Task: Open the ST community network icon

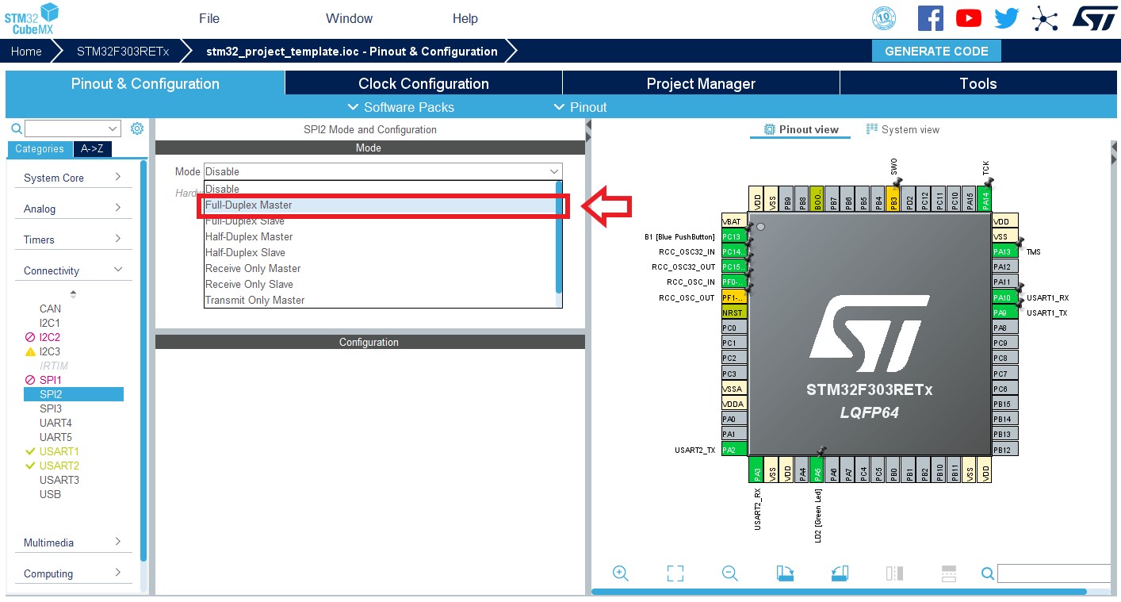Action: coord(1045,18)
